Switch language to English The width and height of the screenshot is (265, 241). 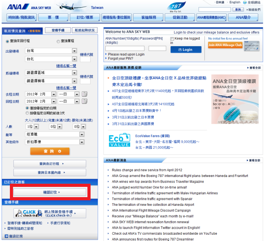235,2
